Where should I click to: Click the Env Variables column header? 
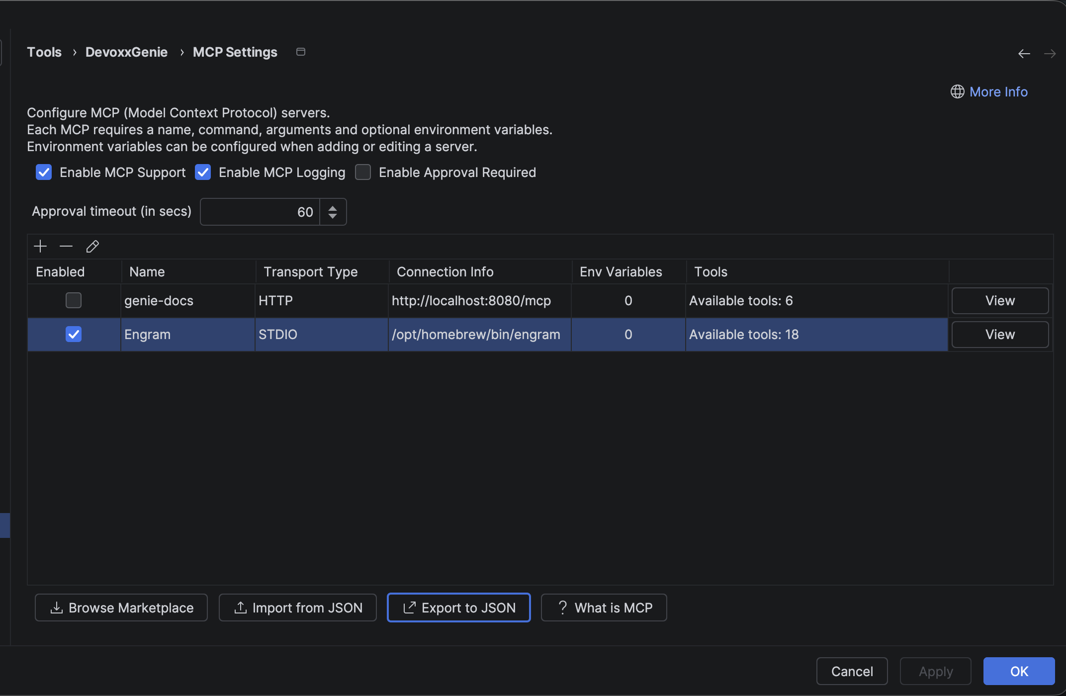point(629,271)
